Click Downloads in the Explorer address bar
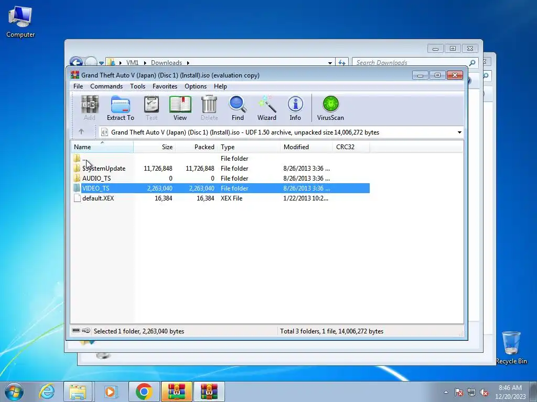Viewport: 537px width, 402px height. pos(166,63)
